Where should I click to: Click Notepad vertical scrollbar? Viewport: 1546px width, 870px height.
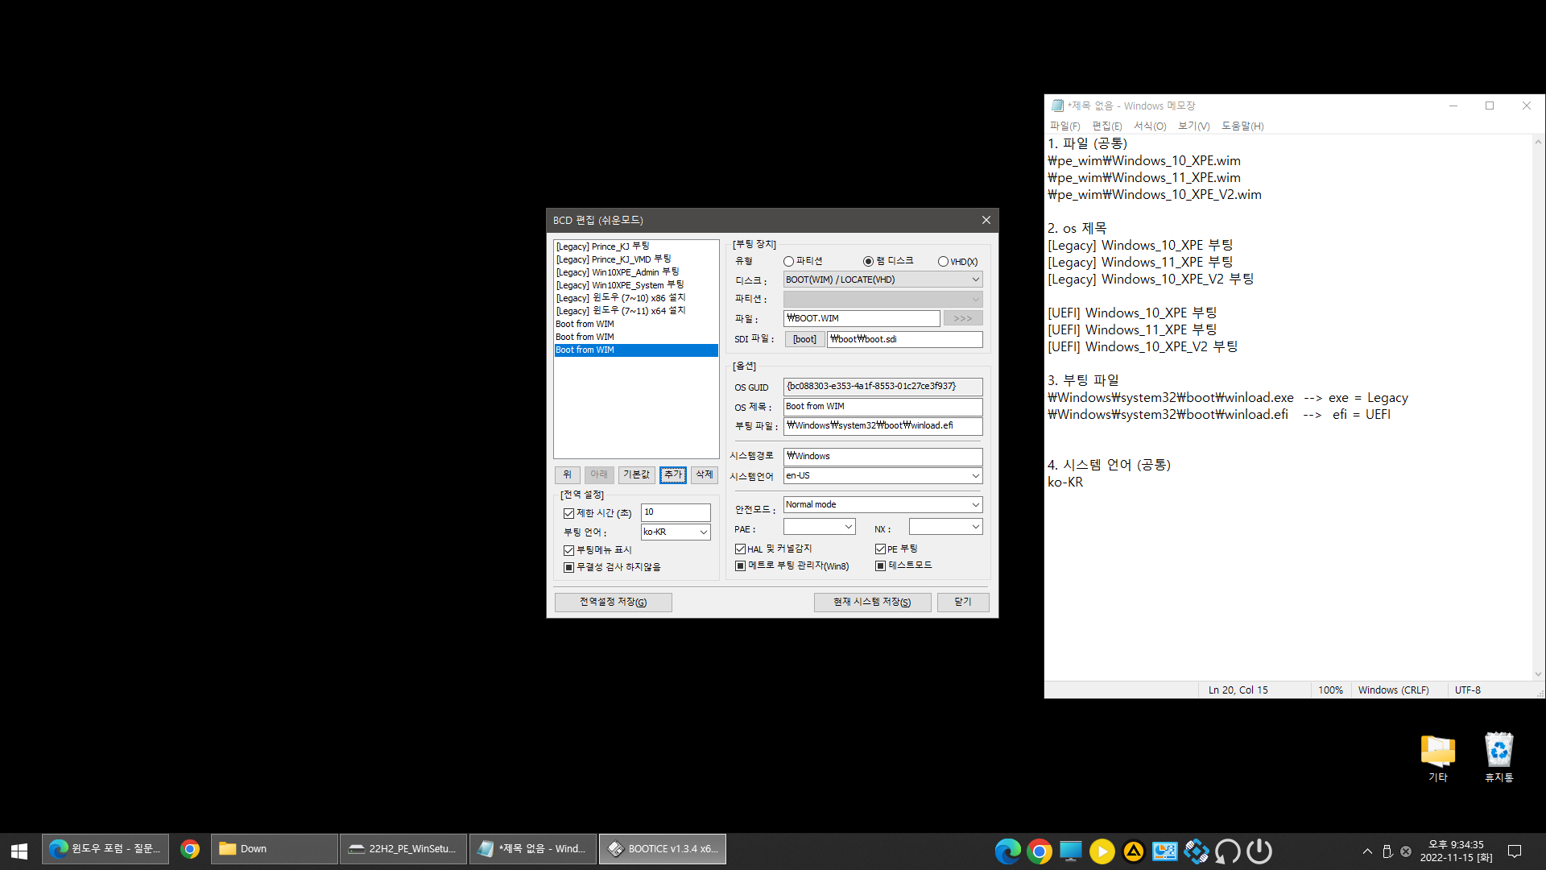tap(1538, 408)
